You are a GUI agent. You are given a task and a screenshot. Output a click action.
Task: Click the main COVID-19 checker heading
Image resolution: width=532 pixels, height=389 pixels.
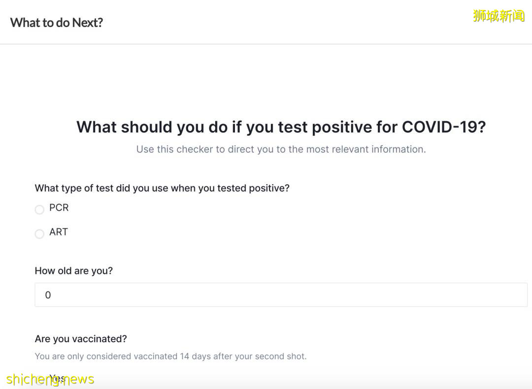coord(281,127)
